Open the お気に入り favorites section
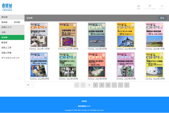The image size is (169, 113). [x=12, y=27]
